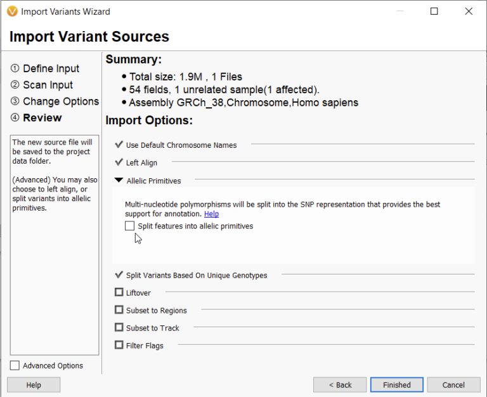Click the Finished button

tap(396, 385)
